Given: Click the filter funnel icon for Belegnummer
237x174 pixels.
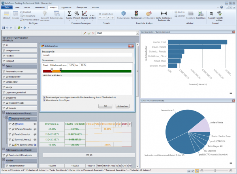Looking at the screenshot, I should (x=4, y=51).
